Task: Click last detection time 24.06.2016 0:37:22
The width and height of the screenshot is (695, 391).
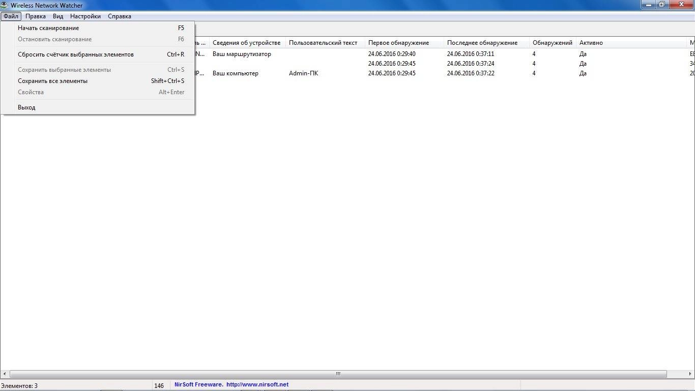Action: tap(471, 73)
